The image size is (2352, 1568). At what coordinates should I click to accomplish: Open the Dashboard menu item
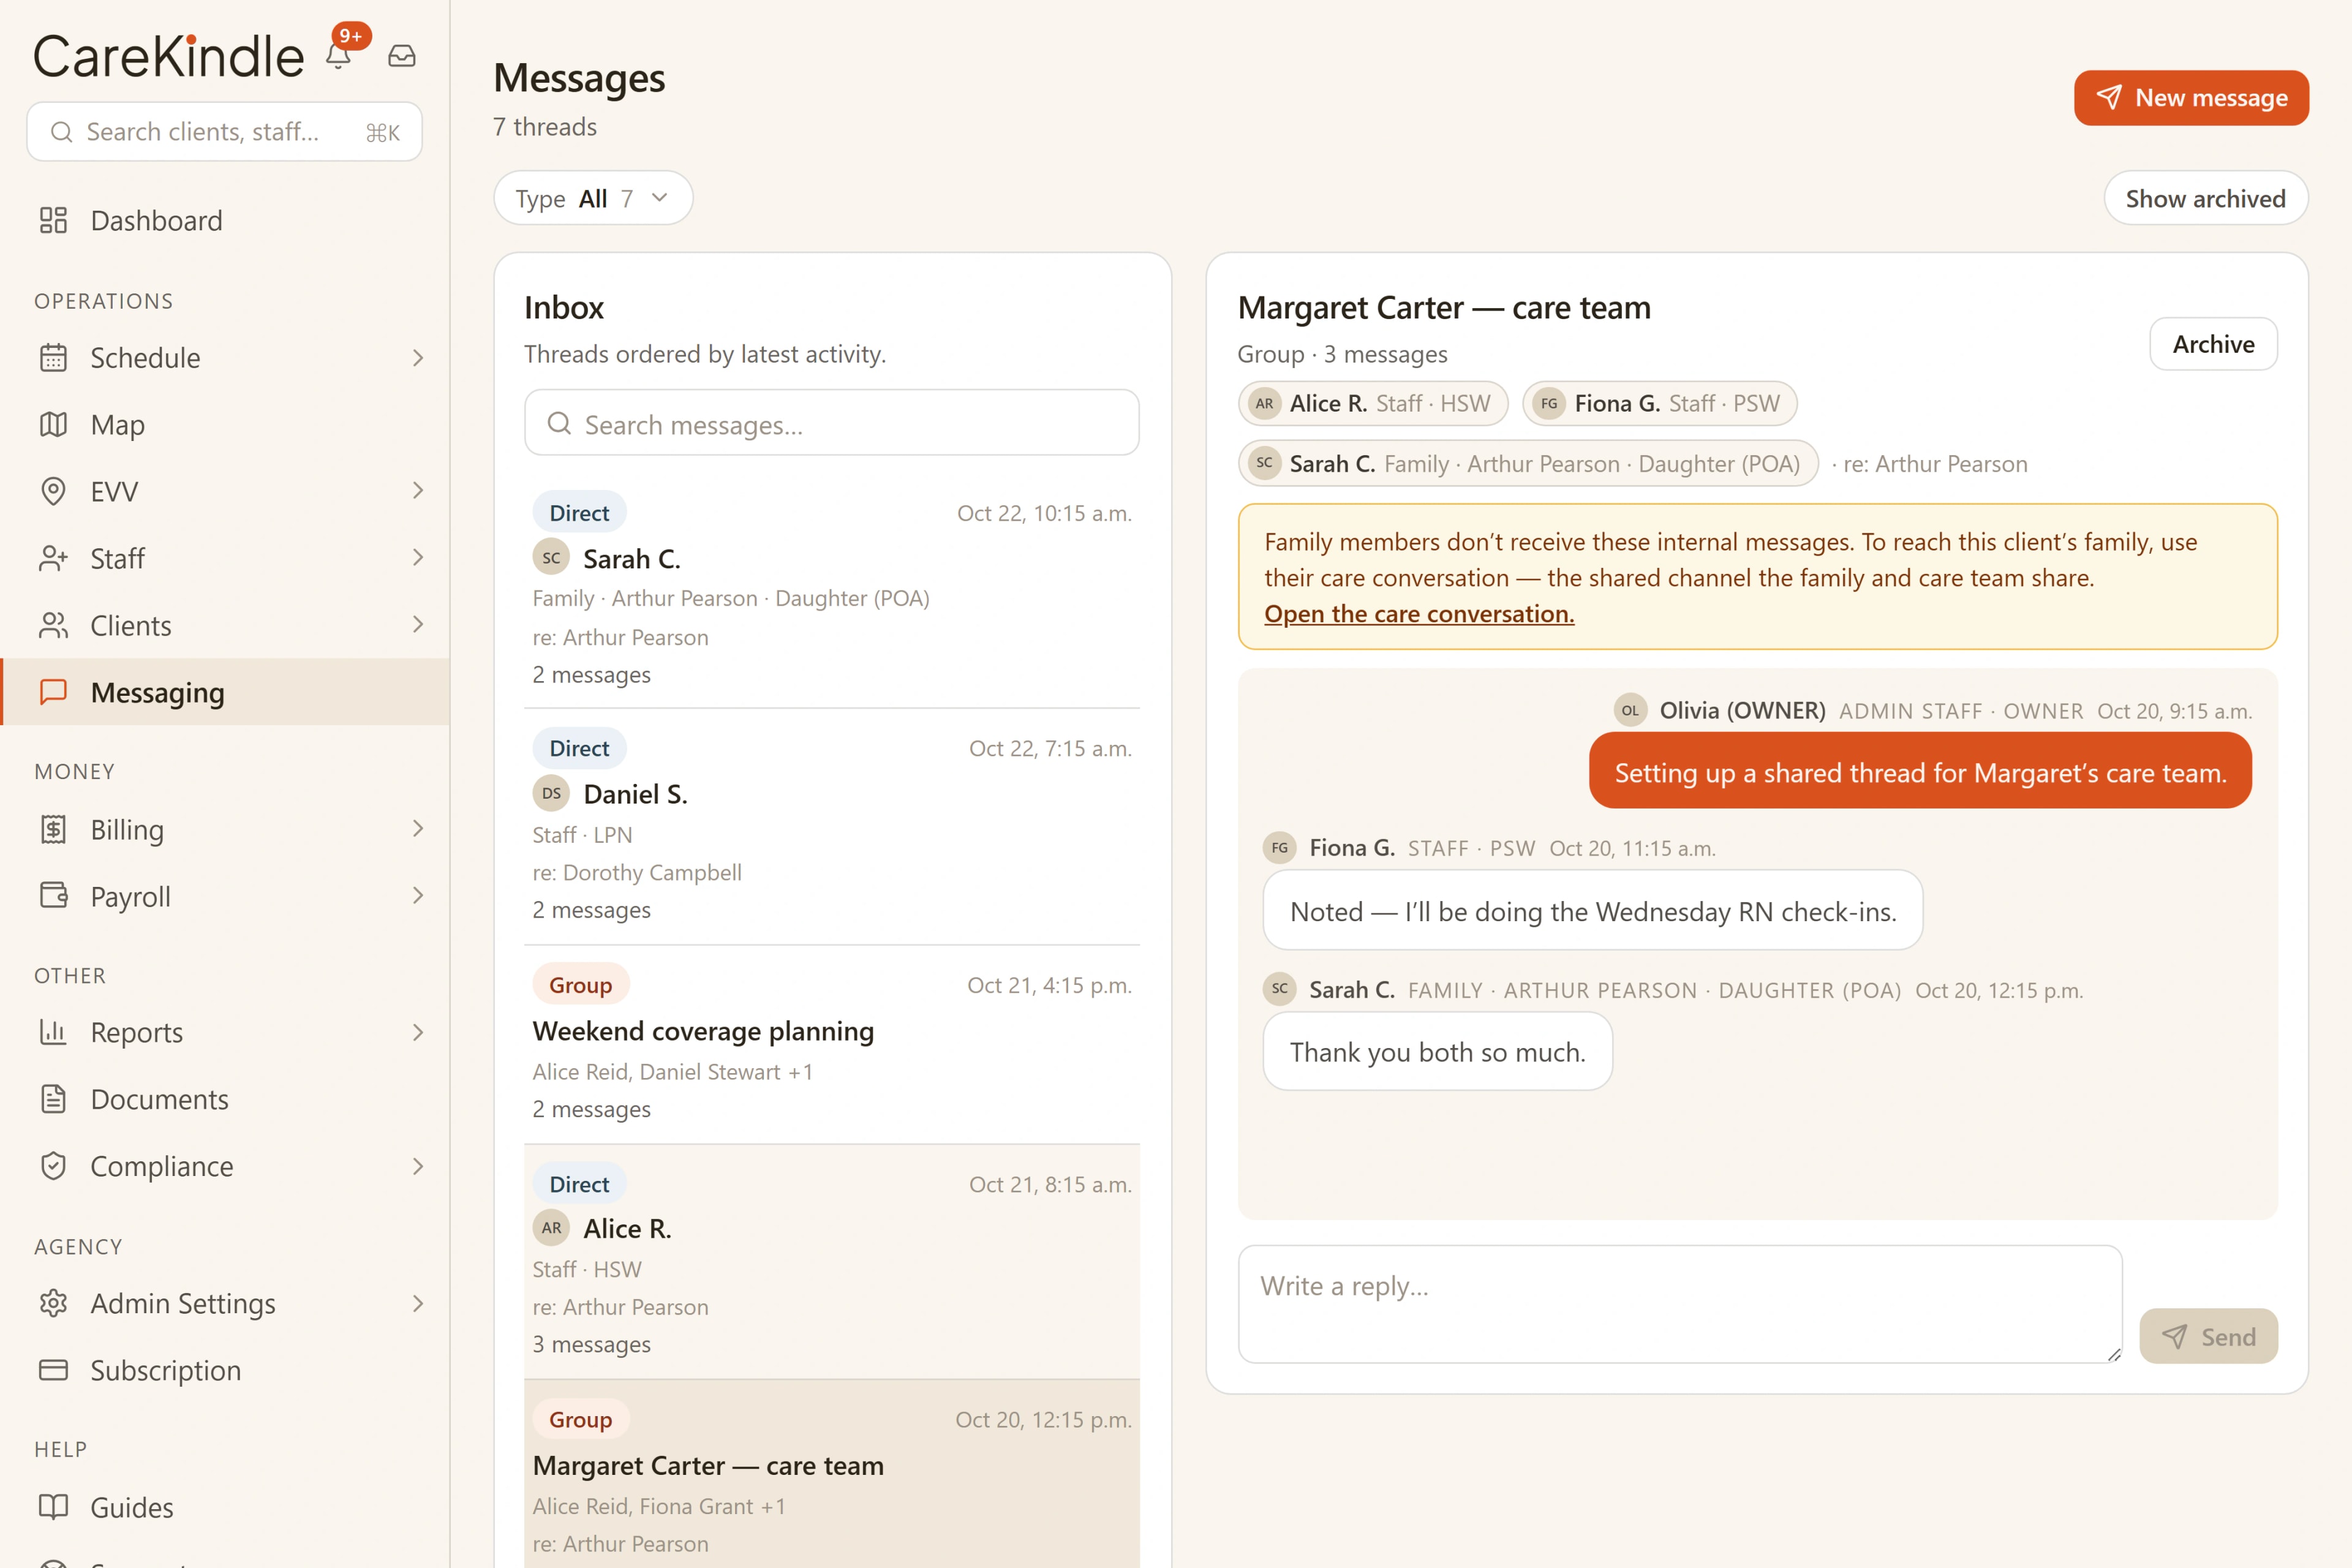(x=225, y=220)
